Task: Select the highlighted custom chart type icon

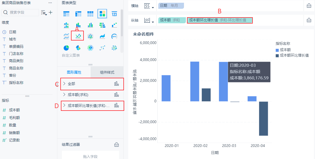Action: pyautogui.click(x=102, y=14)
